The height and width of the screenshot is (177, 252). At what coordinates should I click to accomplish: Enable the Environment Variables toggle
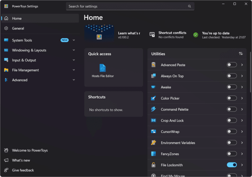pyautogui.click(x=232, y=143)
